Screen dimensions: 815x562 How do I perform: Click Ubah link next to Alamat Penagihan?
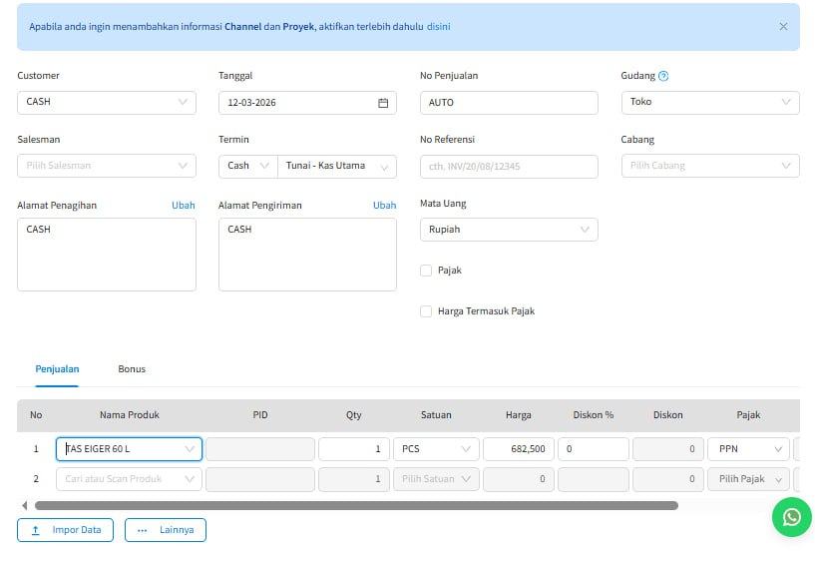(184, 206)
